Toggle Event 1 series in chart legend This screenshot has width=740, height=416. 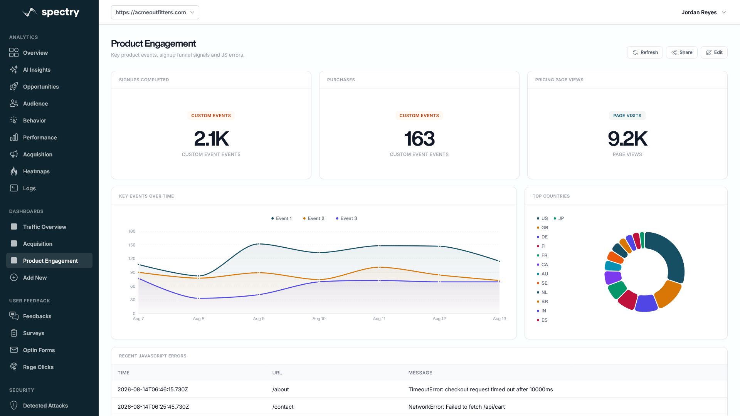[281, 218]
